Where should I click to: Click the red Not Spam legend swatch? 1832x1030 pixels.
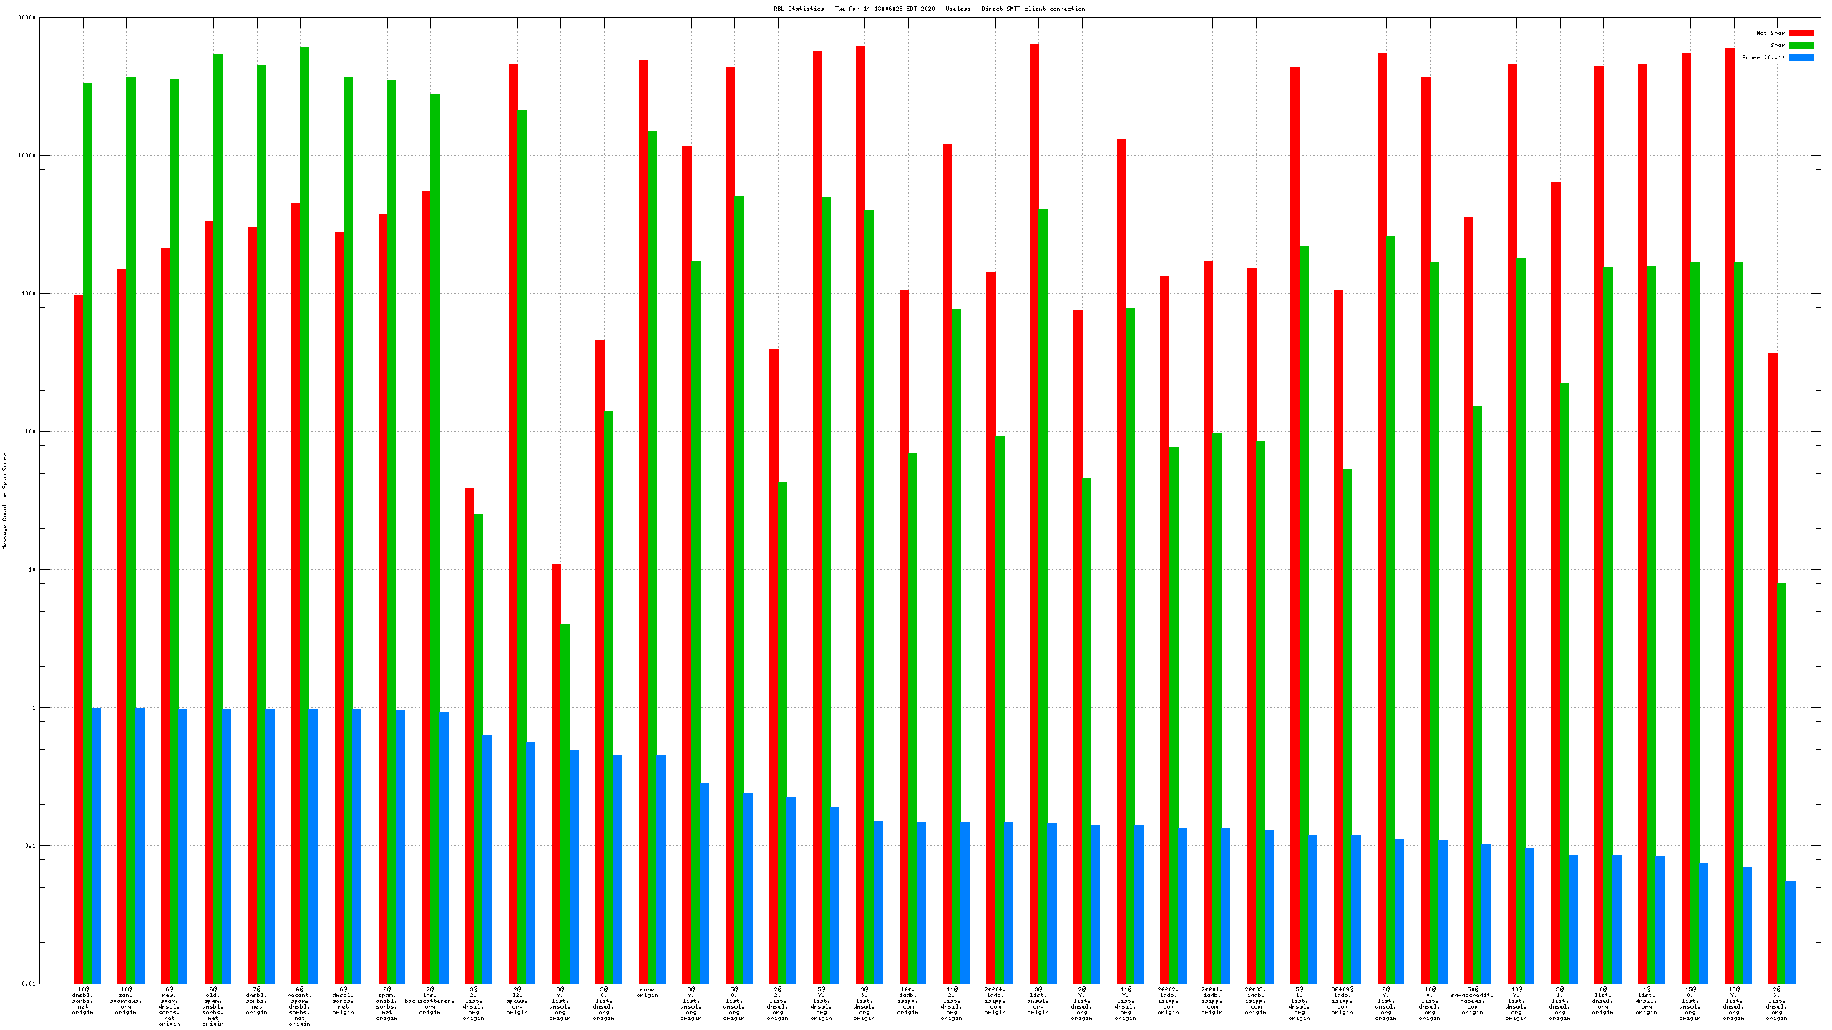coord(1801,33)
